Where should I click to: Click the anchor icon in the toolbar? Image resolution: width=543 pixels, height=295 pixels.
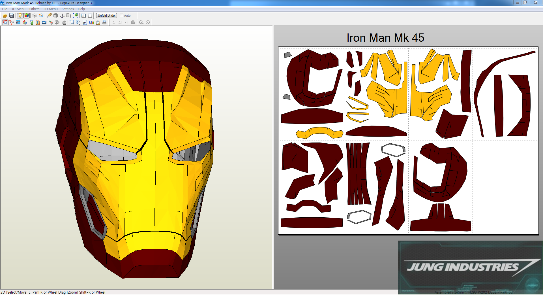pos(62,16)
